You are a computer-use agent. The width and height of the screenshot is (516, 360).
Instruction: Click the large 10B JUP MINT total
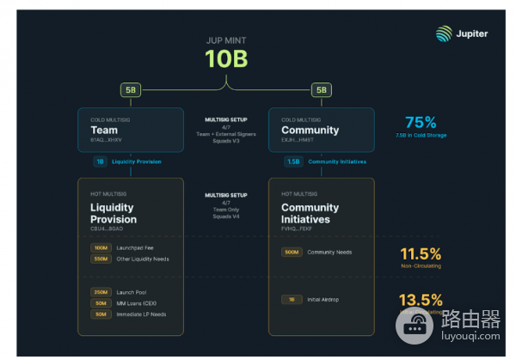pos(225,58)
